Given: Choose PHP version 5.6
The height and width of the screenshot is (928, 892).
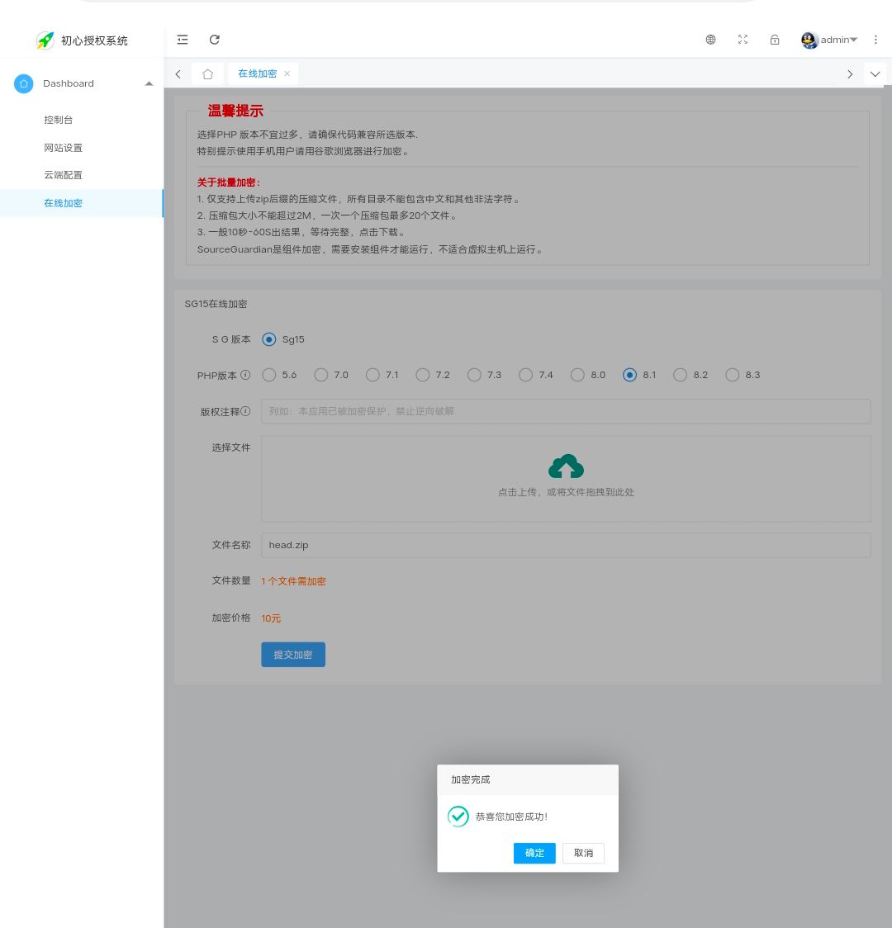Looking at the screenshot, I should (x=268, y=375).
